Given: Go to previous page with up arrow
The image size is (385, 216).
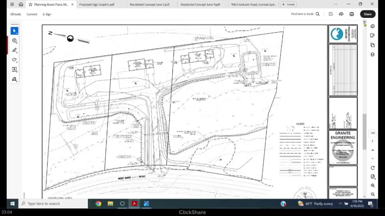Looking at the screenshot, I should [373, 150].
